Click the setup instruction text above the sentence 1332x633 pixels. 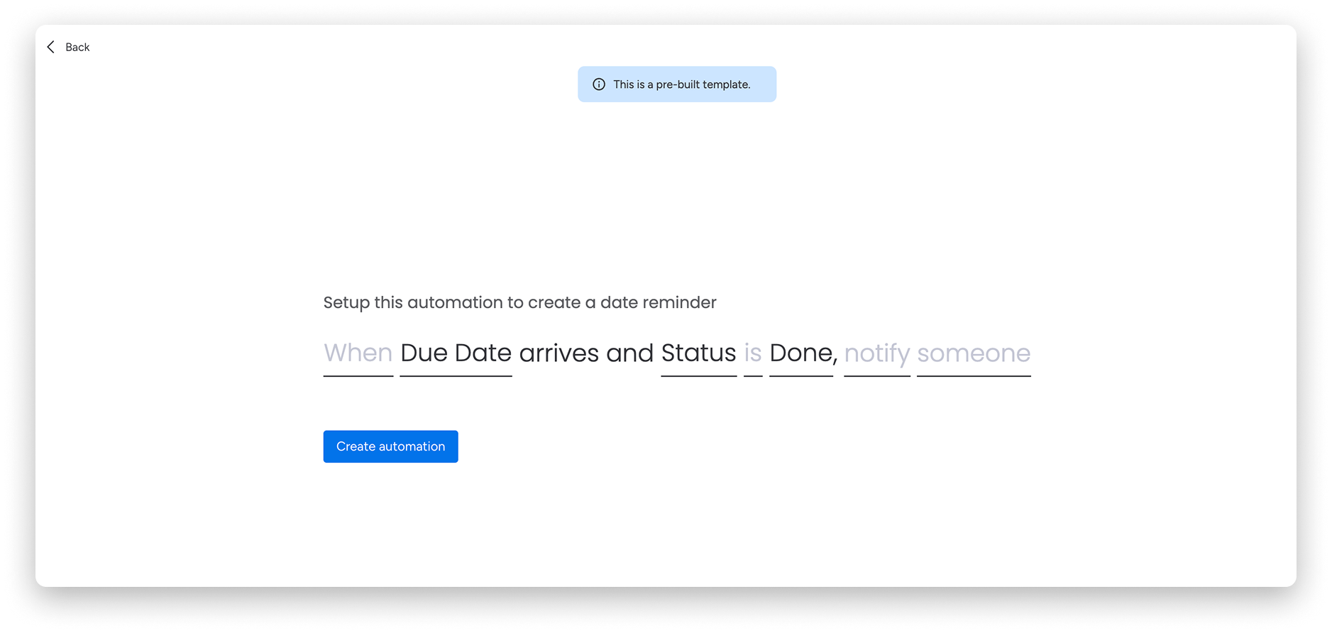click(519, 302)
